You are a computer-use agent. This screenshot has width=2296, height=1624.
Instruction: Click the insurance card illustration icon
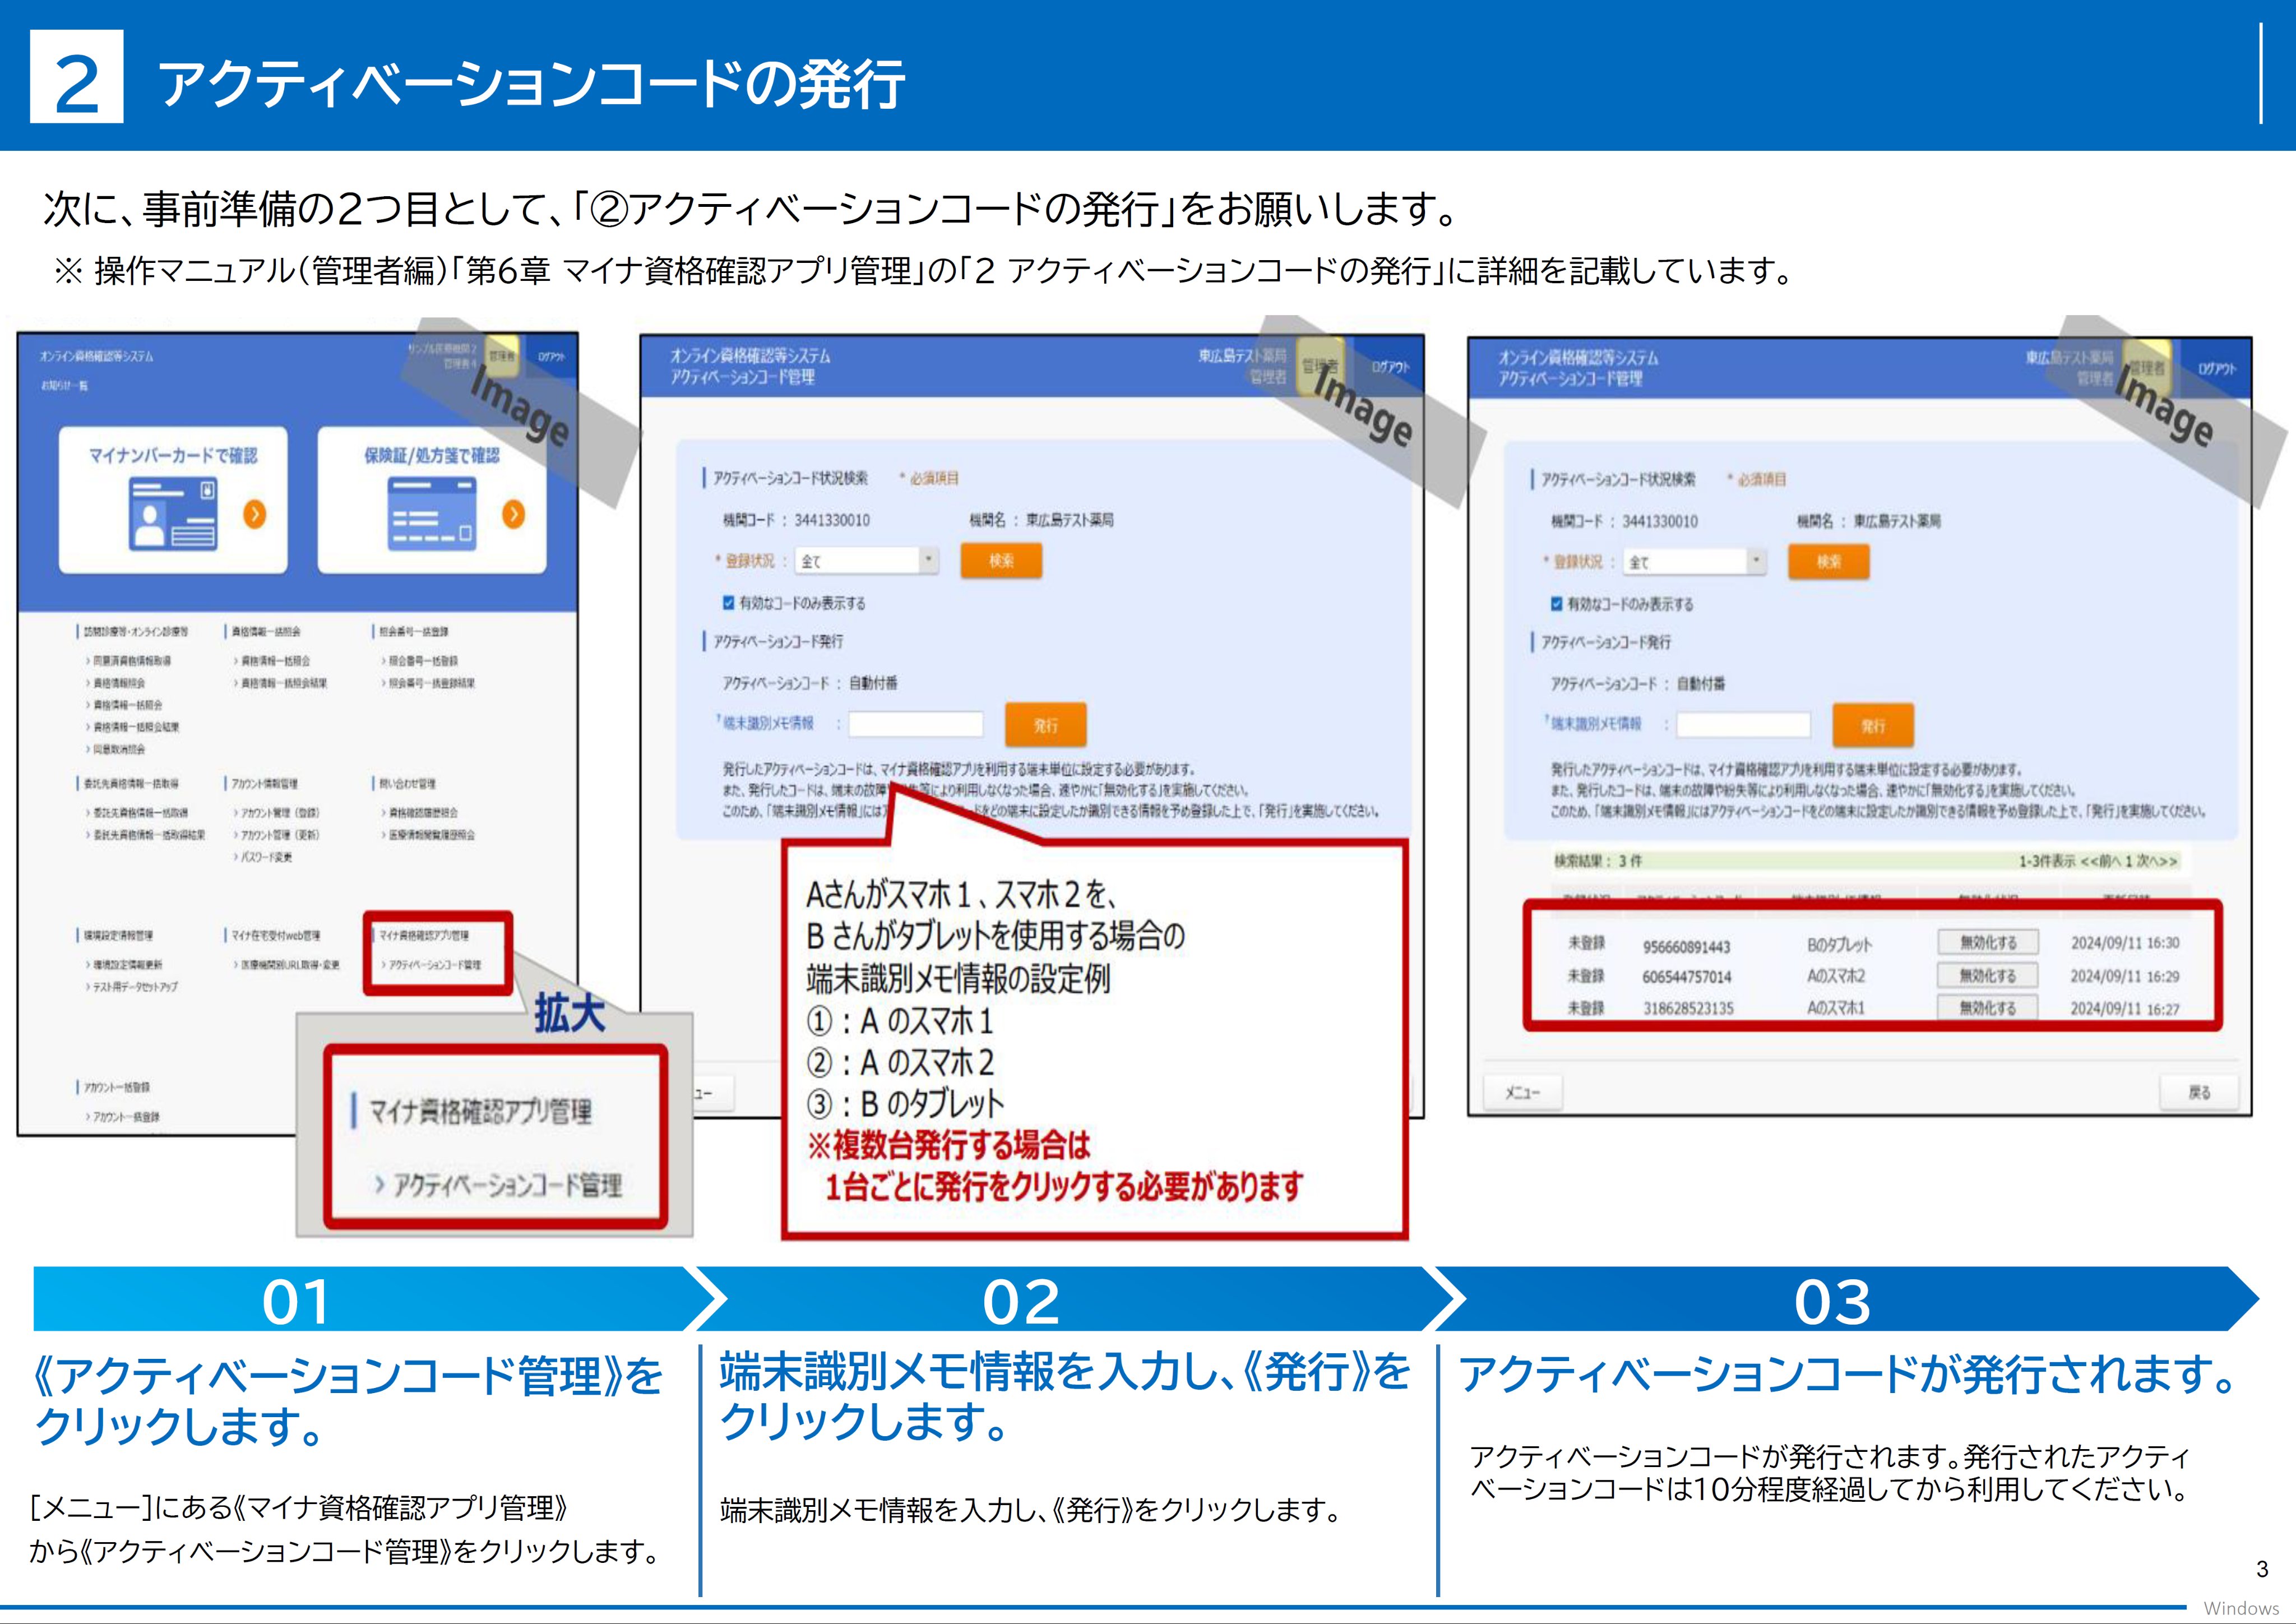pyautogui.click(x=432, y=513)
